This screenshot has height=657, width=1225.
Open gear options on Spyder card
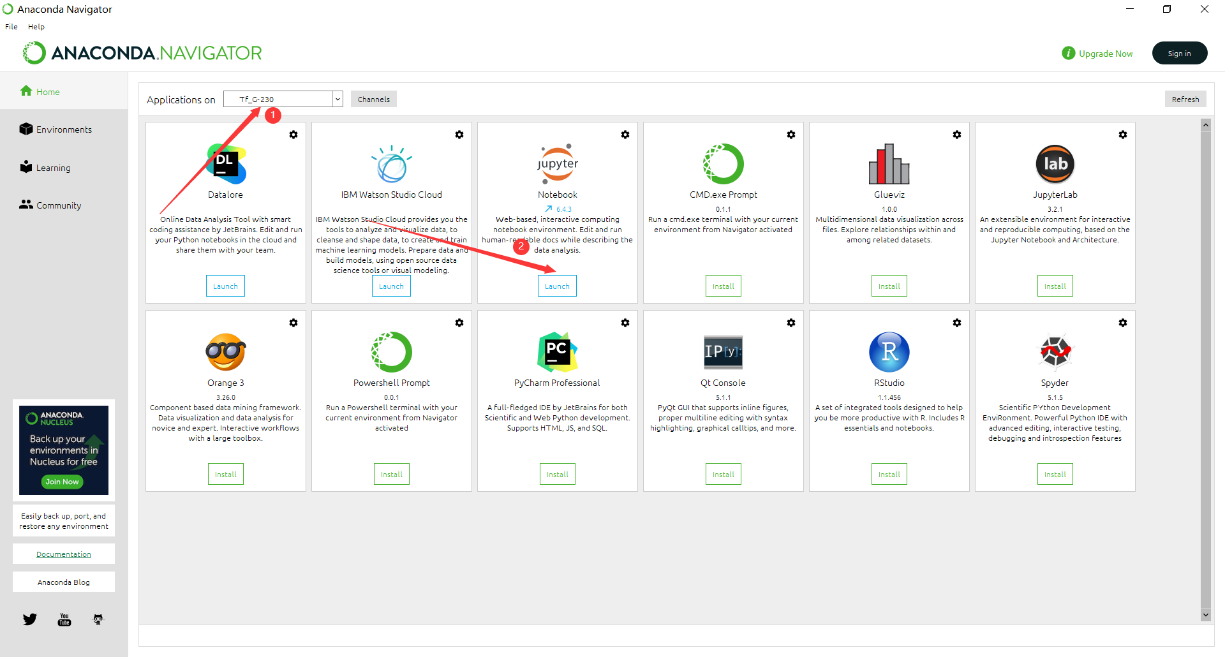(x=1123, y=323)
